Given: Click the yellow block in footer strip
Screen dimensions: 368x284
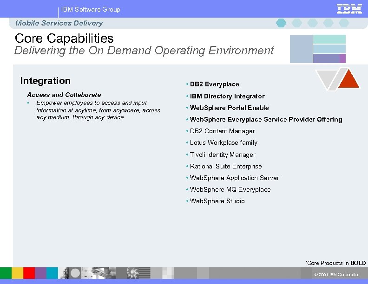Looking at the screenshot, I should coord(17,273).
